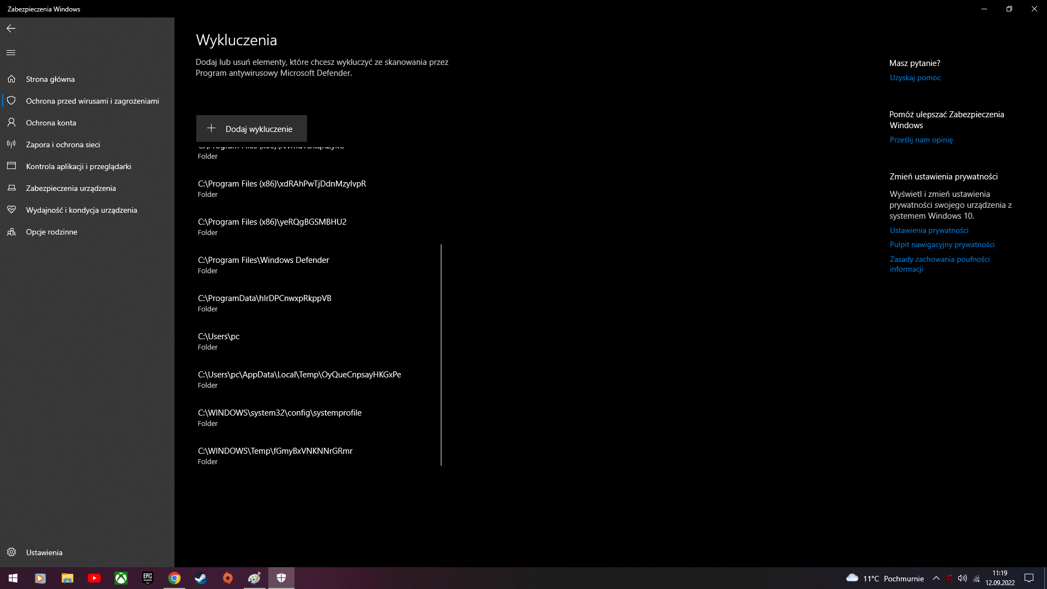Switch to Google Chrome on the taskbar
Image resolution: width=1047 pixels, height=589 pixels.
(174, 578)
